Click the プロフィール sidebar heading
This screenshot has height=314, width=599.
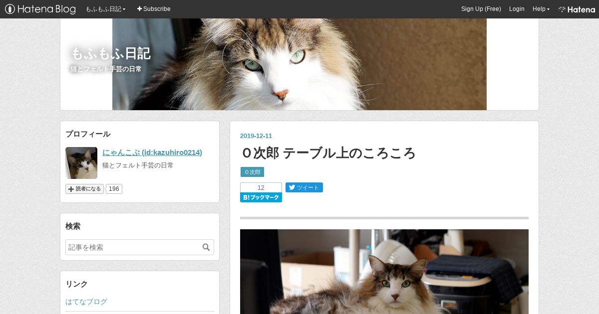coord(88,134)
